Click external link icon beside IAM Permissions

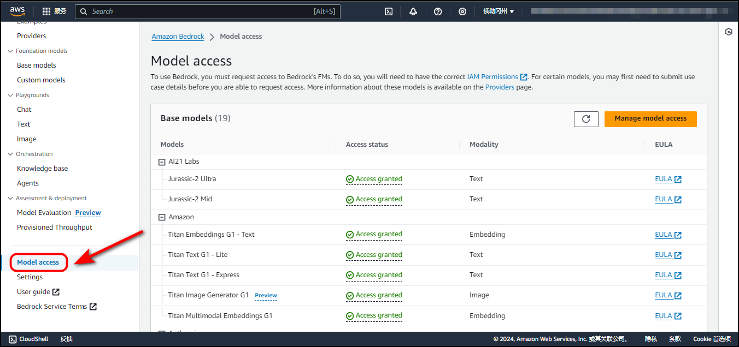point(524,77)
